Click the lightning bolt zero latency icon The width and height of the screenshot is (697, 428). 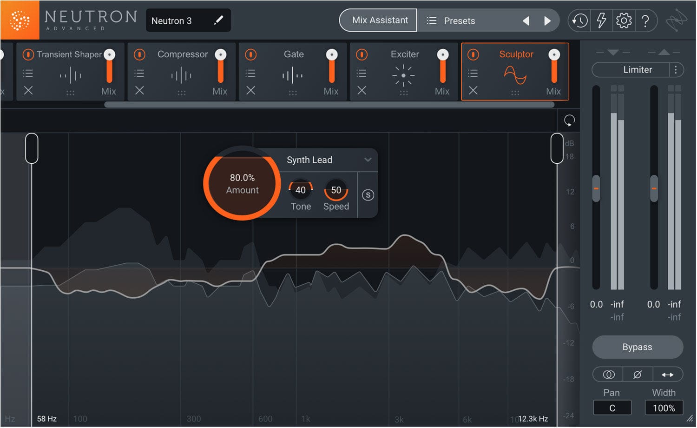(602, 20)
